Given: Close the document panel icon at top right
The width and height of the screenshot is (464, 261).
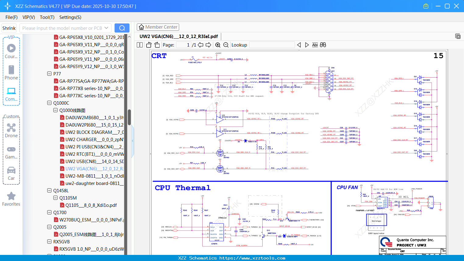Looking at the screenshot, I should 458,36.
